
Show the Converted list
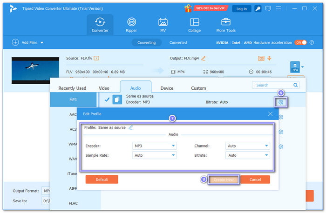178,43
